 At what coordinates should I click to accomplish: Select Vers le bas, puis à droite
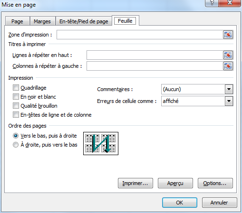click(x=16, y=136)
